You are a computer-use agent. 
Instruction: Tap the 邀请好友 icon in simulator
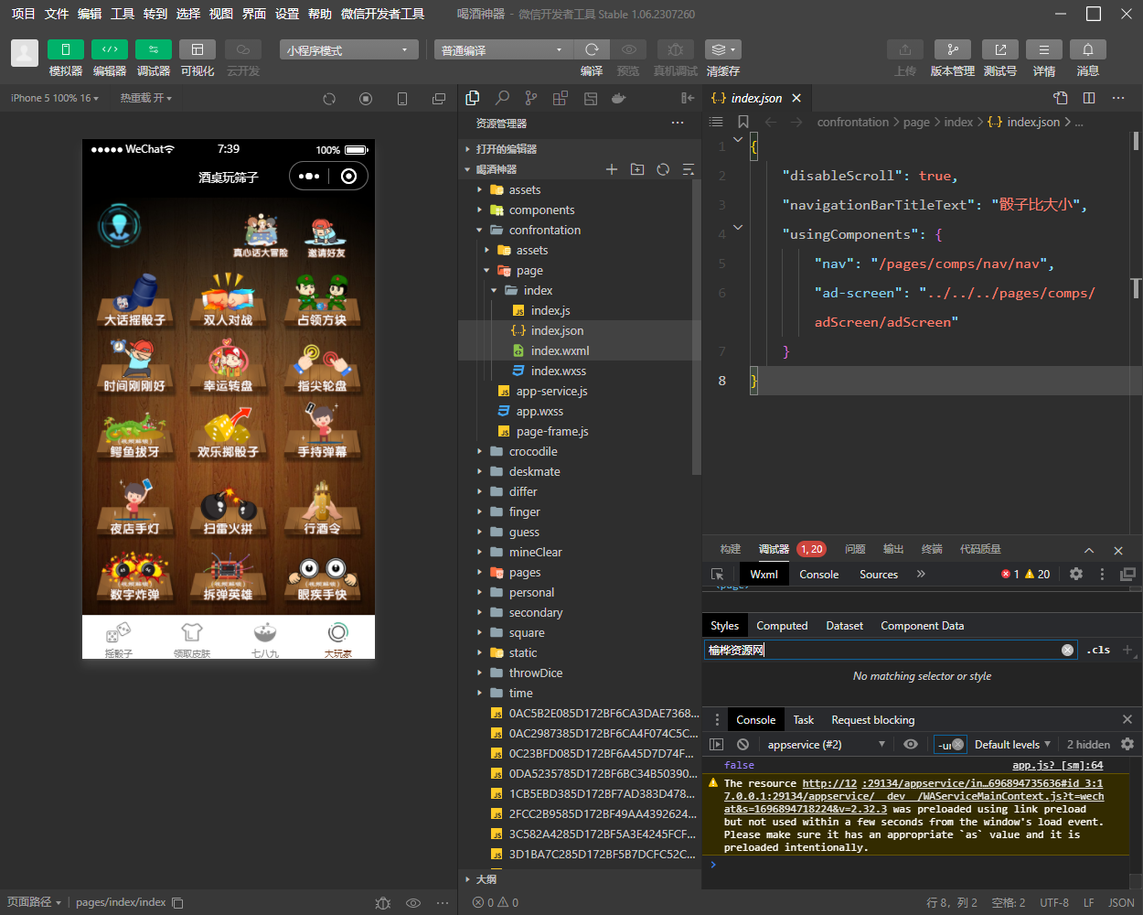326,237
